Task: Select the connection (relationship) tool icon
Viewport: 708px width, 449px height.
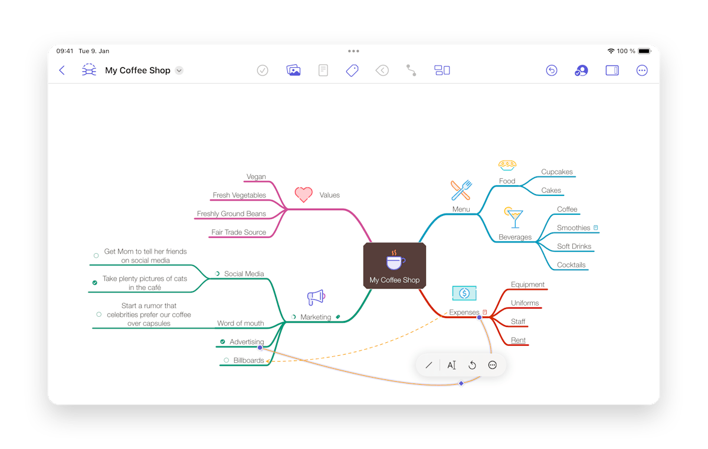Action: tap(411, 70)
